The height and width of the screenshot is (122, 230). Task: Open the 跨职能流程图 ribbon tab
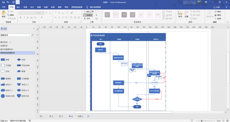[x=77, y=7]
